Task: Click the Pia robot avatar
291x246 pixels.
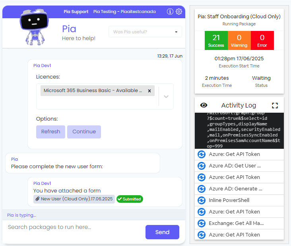Action: coord(34,27)
